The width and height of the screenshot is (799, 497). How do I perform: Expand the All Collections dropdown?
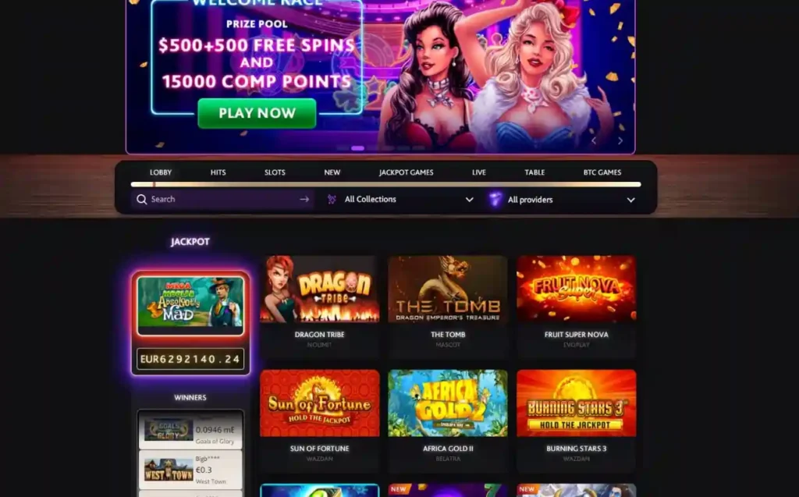[x=469, y=200]
